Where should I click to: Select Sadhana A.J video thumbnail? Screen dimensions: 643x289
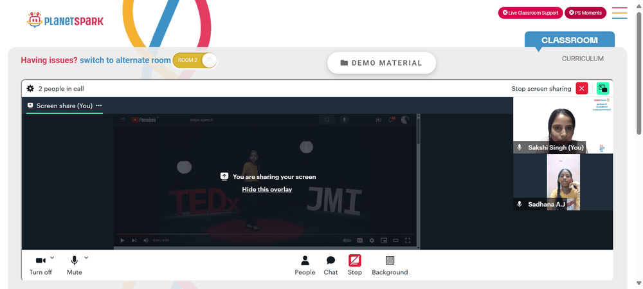[563, 182]
